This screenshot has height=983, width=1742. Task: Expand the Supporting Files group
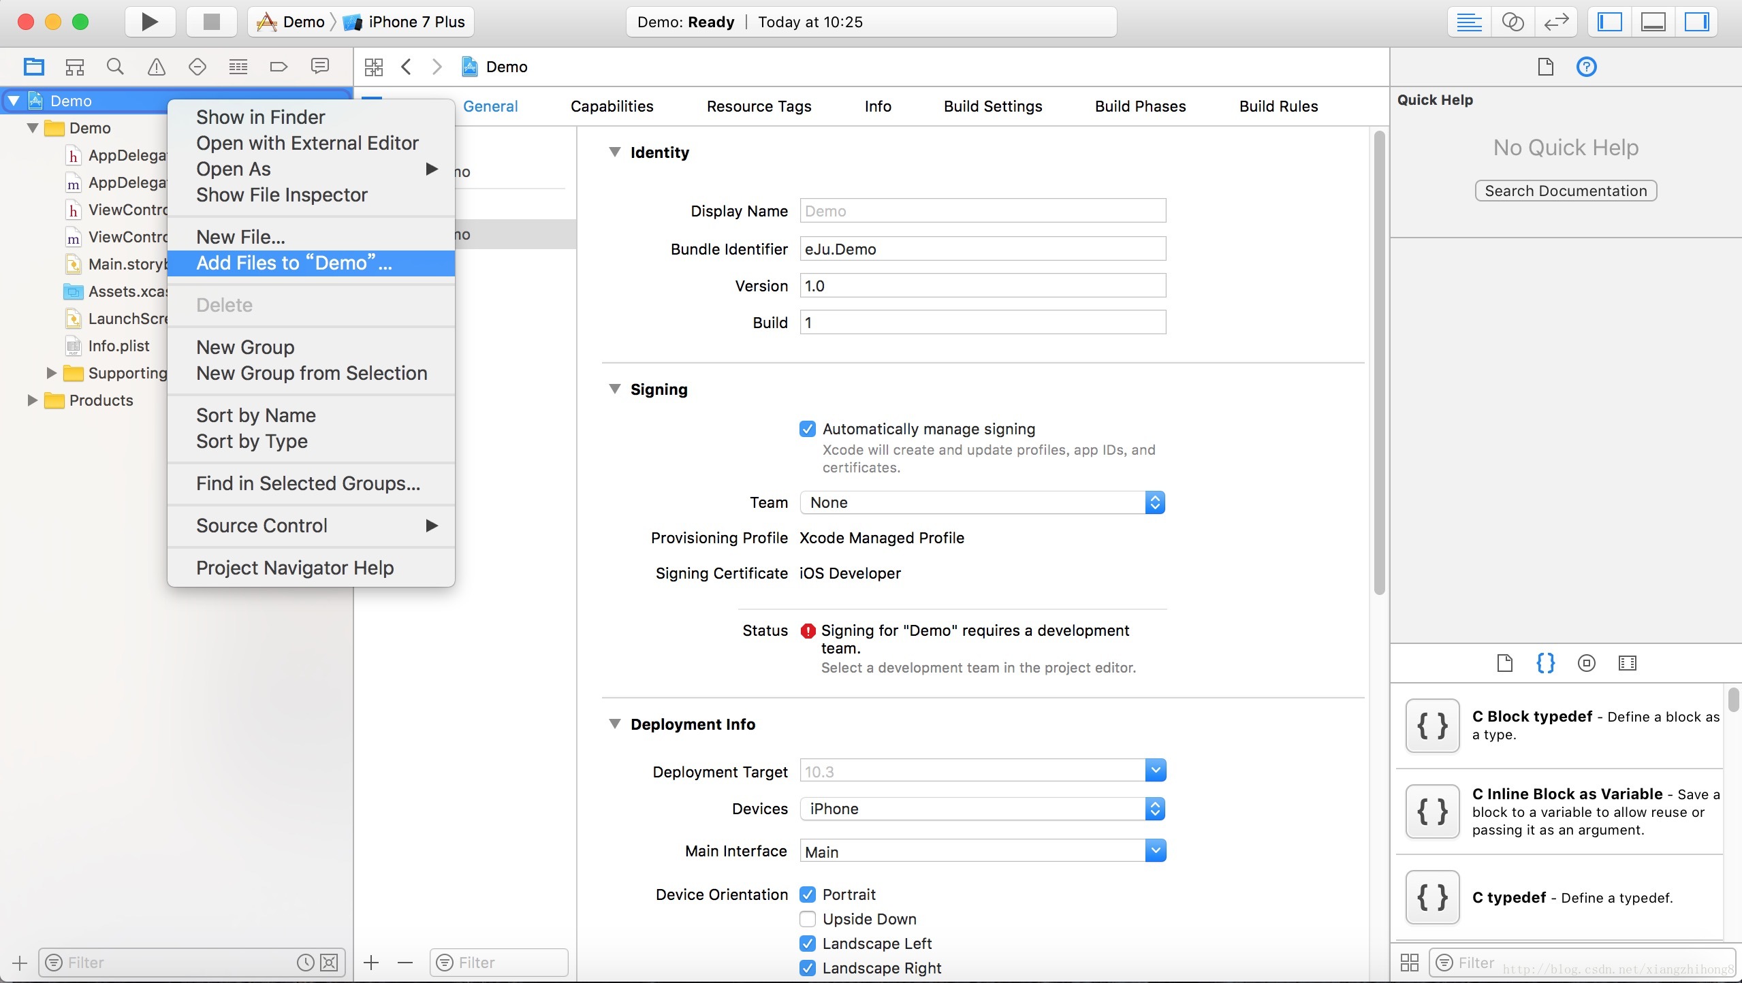[51, 373]
